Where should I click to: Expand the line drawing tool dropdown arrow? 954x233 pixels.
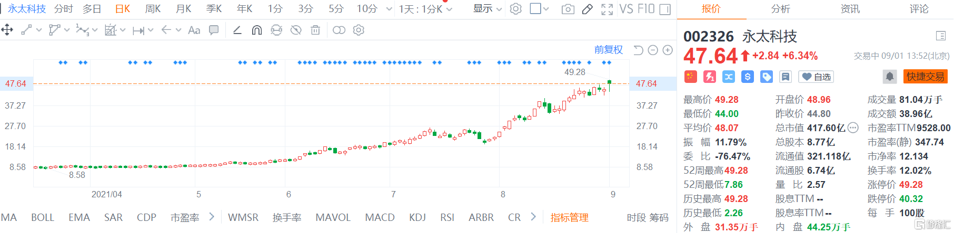(x=39, y=30)
